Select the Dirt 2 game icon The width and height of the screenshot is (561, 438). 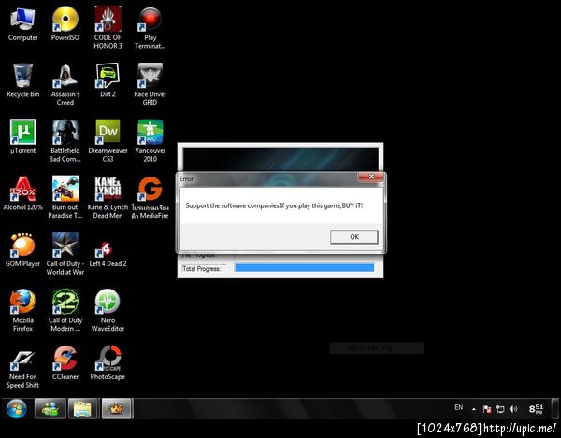(x=108, y=80)
